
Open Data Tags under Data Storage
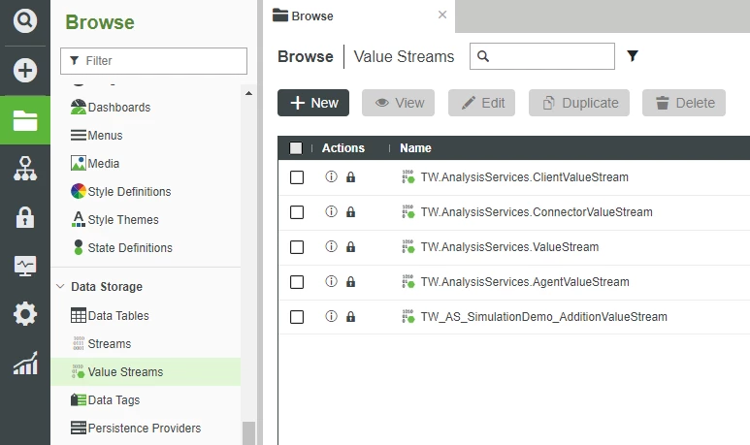pos(105,399)
